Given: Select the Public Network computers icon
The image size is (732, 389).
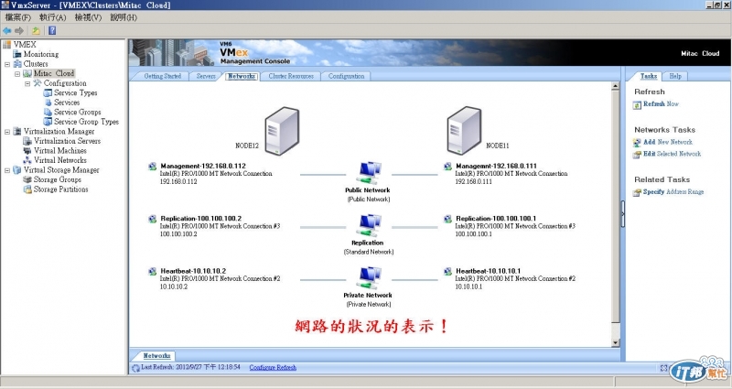Looking at the screenshot, I should pos(369,174).
